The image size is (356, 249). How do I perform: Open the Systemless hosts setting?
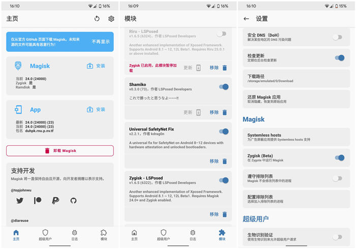(296, 137)
